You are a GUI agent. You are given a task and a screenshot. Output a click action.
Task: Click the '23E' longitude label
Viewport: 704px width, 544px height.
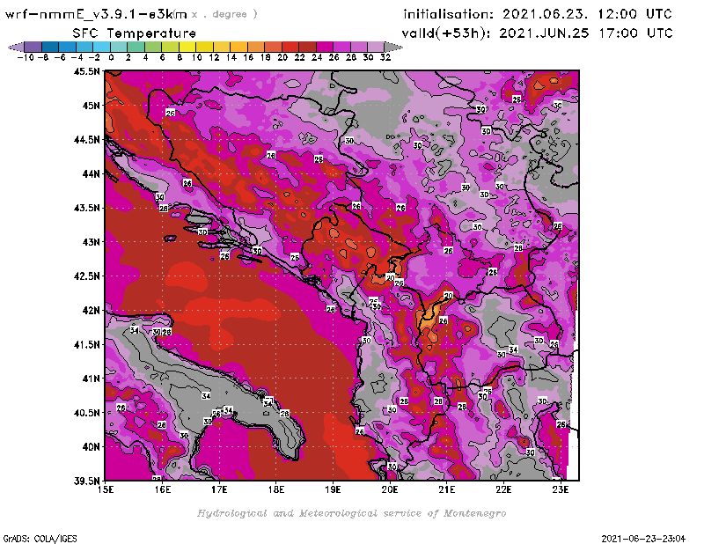(561, 489)
